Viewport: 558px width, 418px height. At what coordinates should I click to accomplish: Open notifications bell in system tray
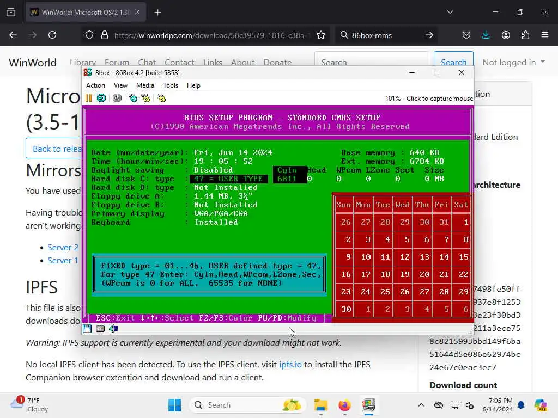(x=521, y=405)
